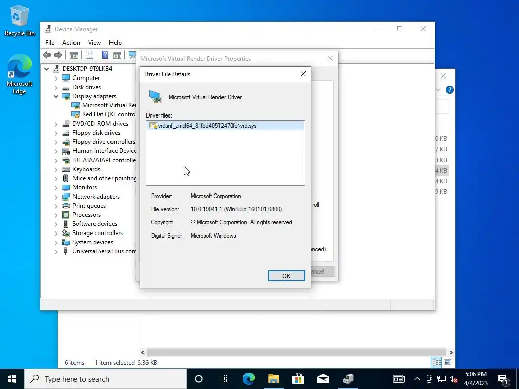The height and width of the screenshot is (389, 519).
Task: Select the Microsoft Edge desktop shortcut
Action: click(19, 74)
